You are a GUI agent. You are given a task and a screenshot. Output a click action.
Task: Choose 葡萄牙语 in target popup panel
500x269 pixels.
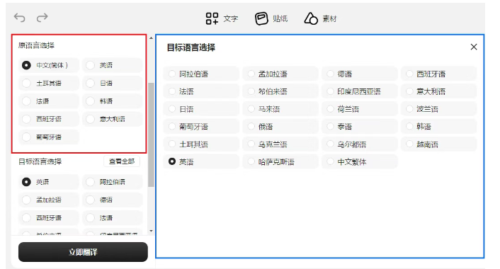(x=201, y=127)
